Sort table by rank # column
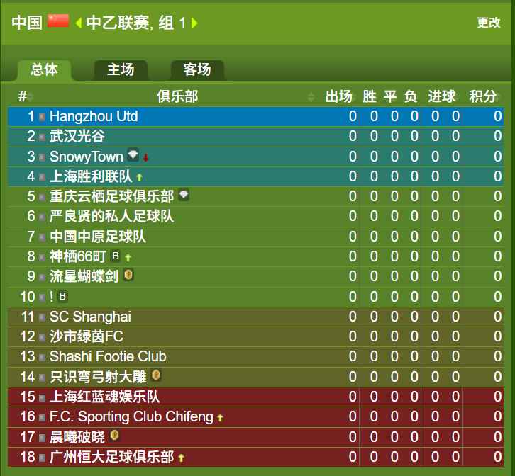The image size is (515, 476). 26,97
